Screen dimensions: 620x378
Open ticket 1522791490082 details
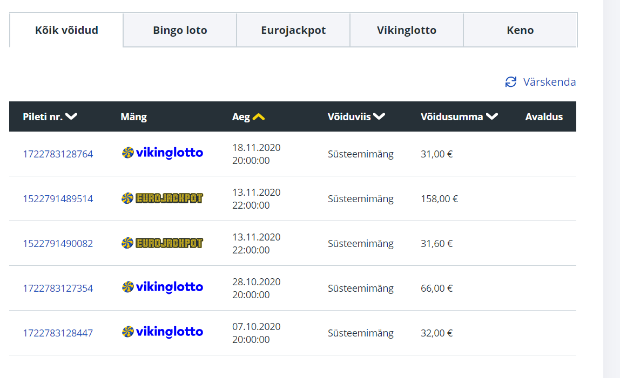tap(58, 244)
